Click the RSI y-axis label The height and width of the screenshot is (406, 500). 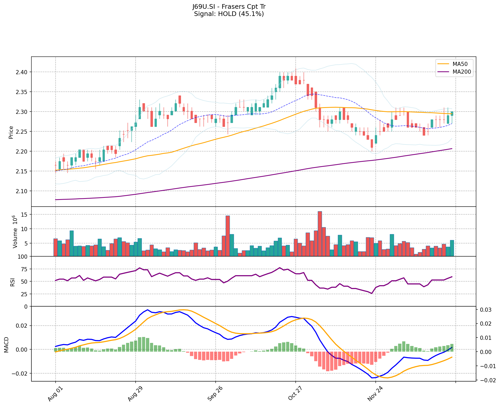[12, 282]
